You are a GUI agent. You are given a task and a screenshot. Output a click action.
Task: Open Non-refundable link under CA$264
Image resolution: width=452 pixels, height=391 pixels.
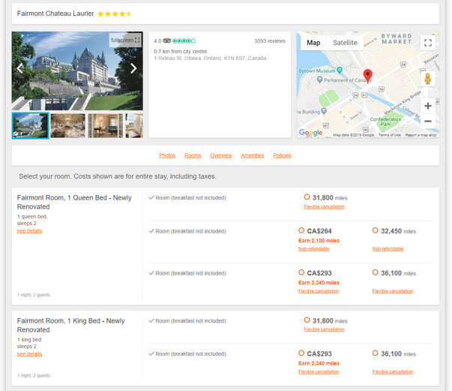313,248
